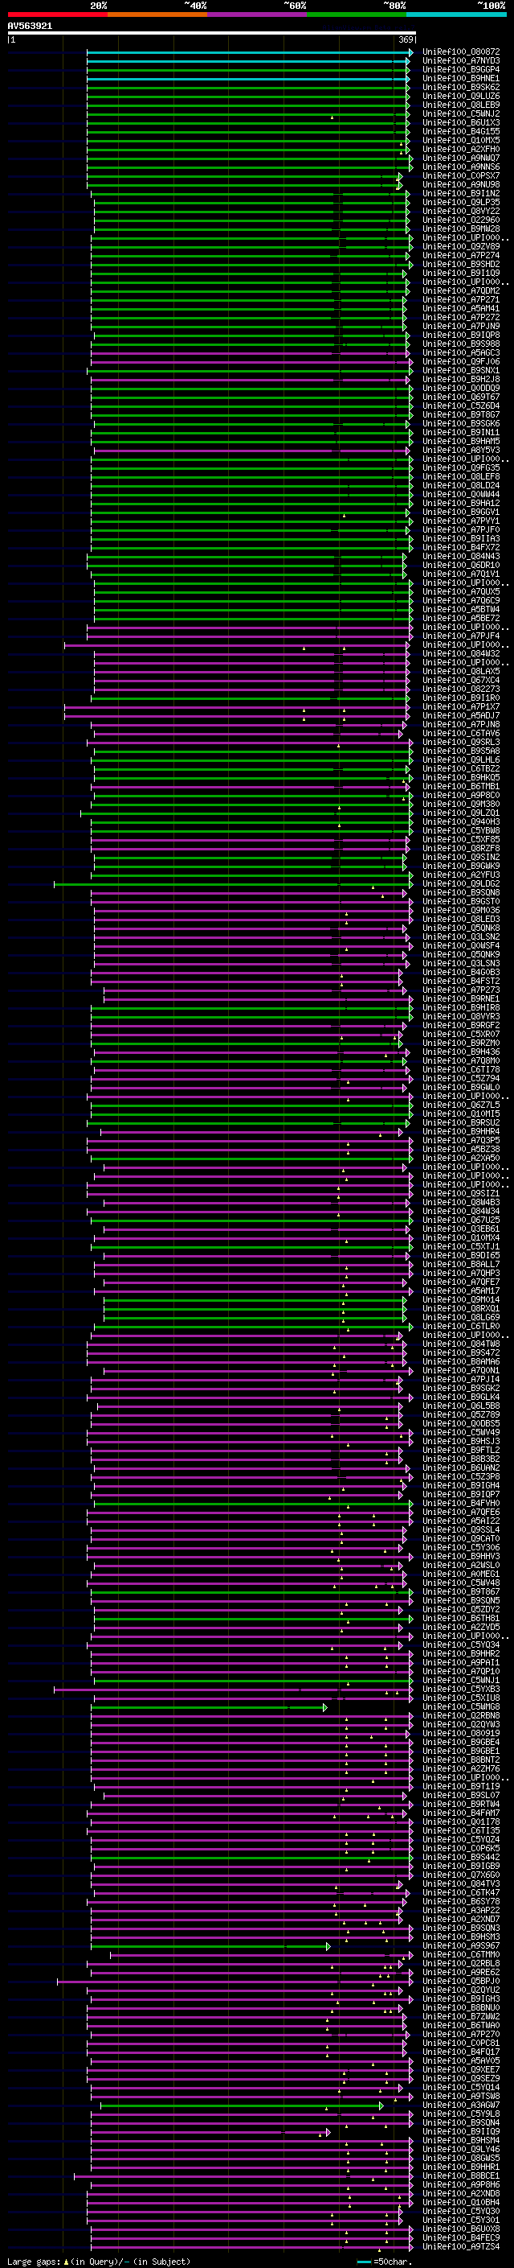Select label UniRef100_Q8LED3
This screenshot has width=514, height=2268.
(x=461, y=919)
